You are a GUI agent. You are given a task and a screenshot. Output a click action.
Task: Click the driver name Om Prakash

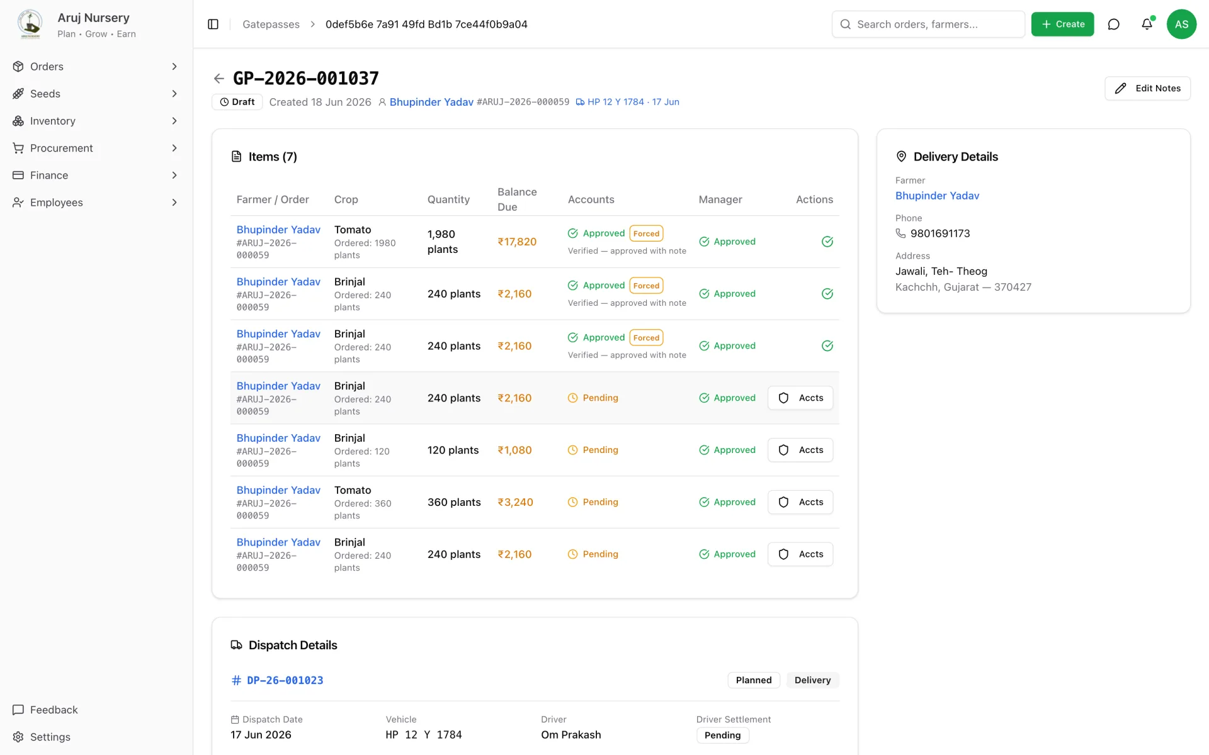point(570,735)
